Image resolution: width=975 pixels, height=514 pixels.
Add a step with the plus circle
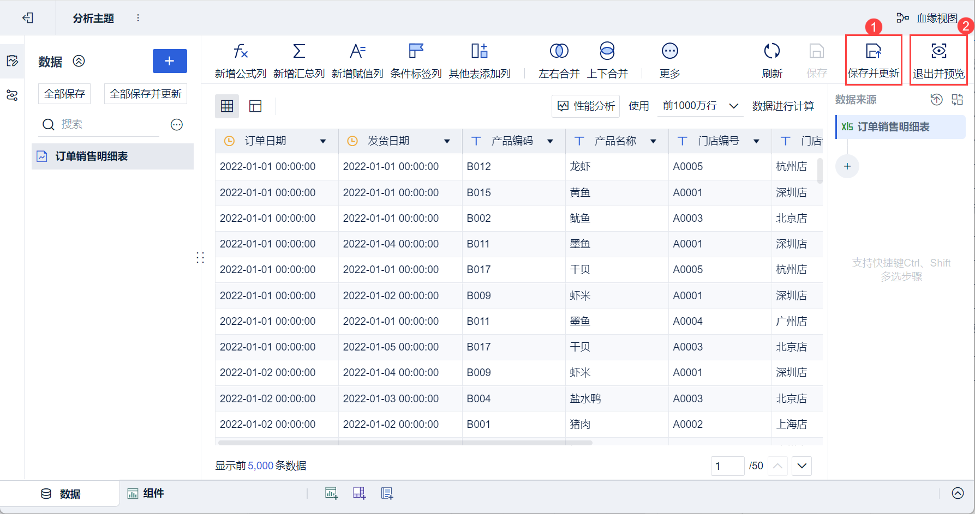(x=847, y=166)
